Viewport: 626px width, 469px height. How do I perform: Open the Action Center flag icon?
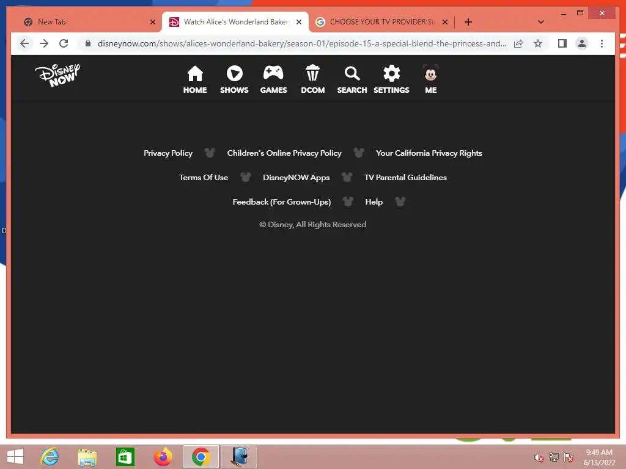568,457
